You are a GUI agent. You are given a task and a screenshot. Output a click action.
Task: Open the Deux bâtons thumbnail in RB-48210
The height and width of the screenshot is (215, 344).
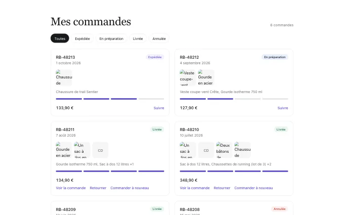[224, 150]
